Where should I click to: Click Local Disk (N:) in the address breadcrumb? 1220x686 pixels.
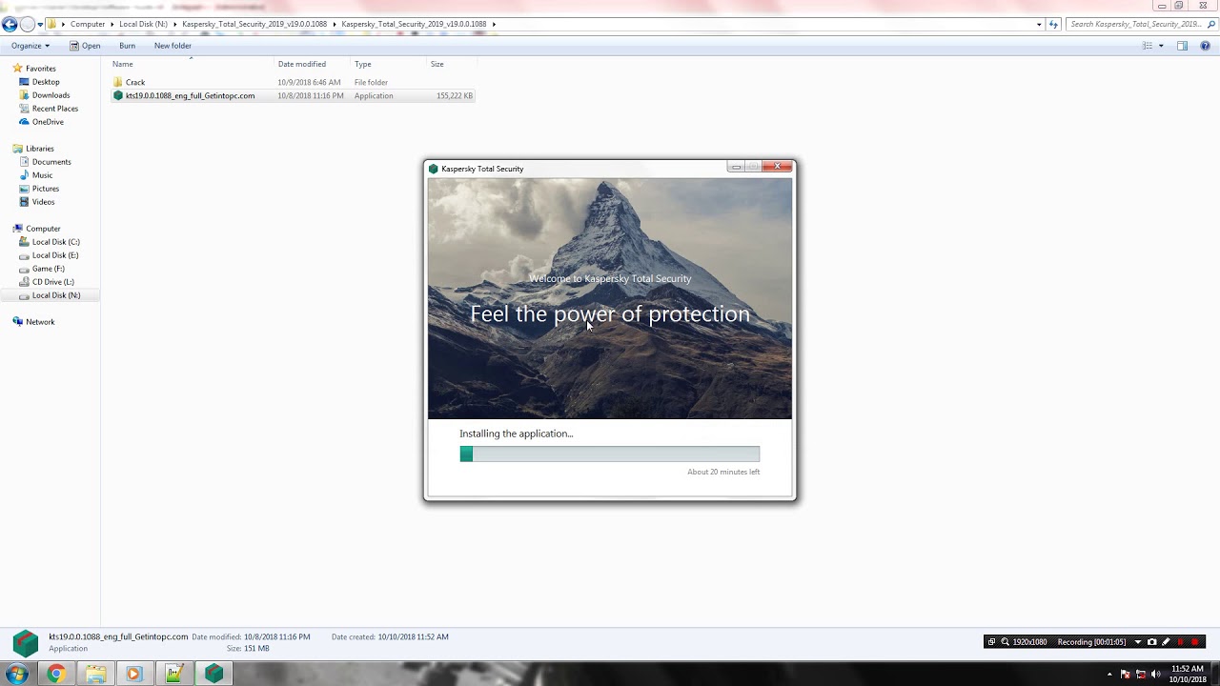click(143, 24)
